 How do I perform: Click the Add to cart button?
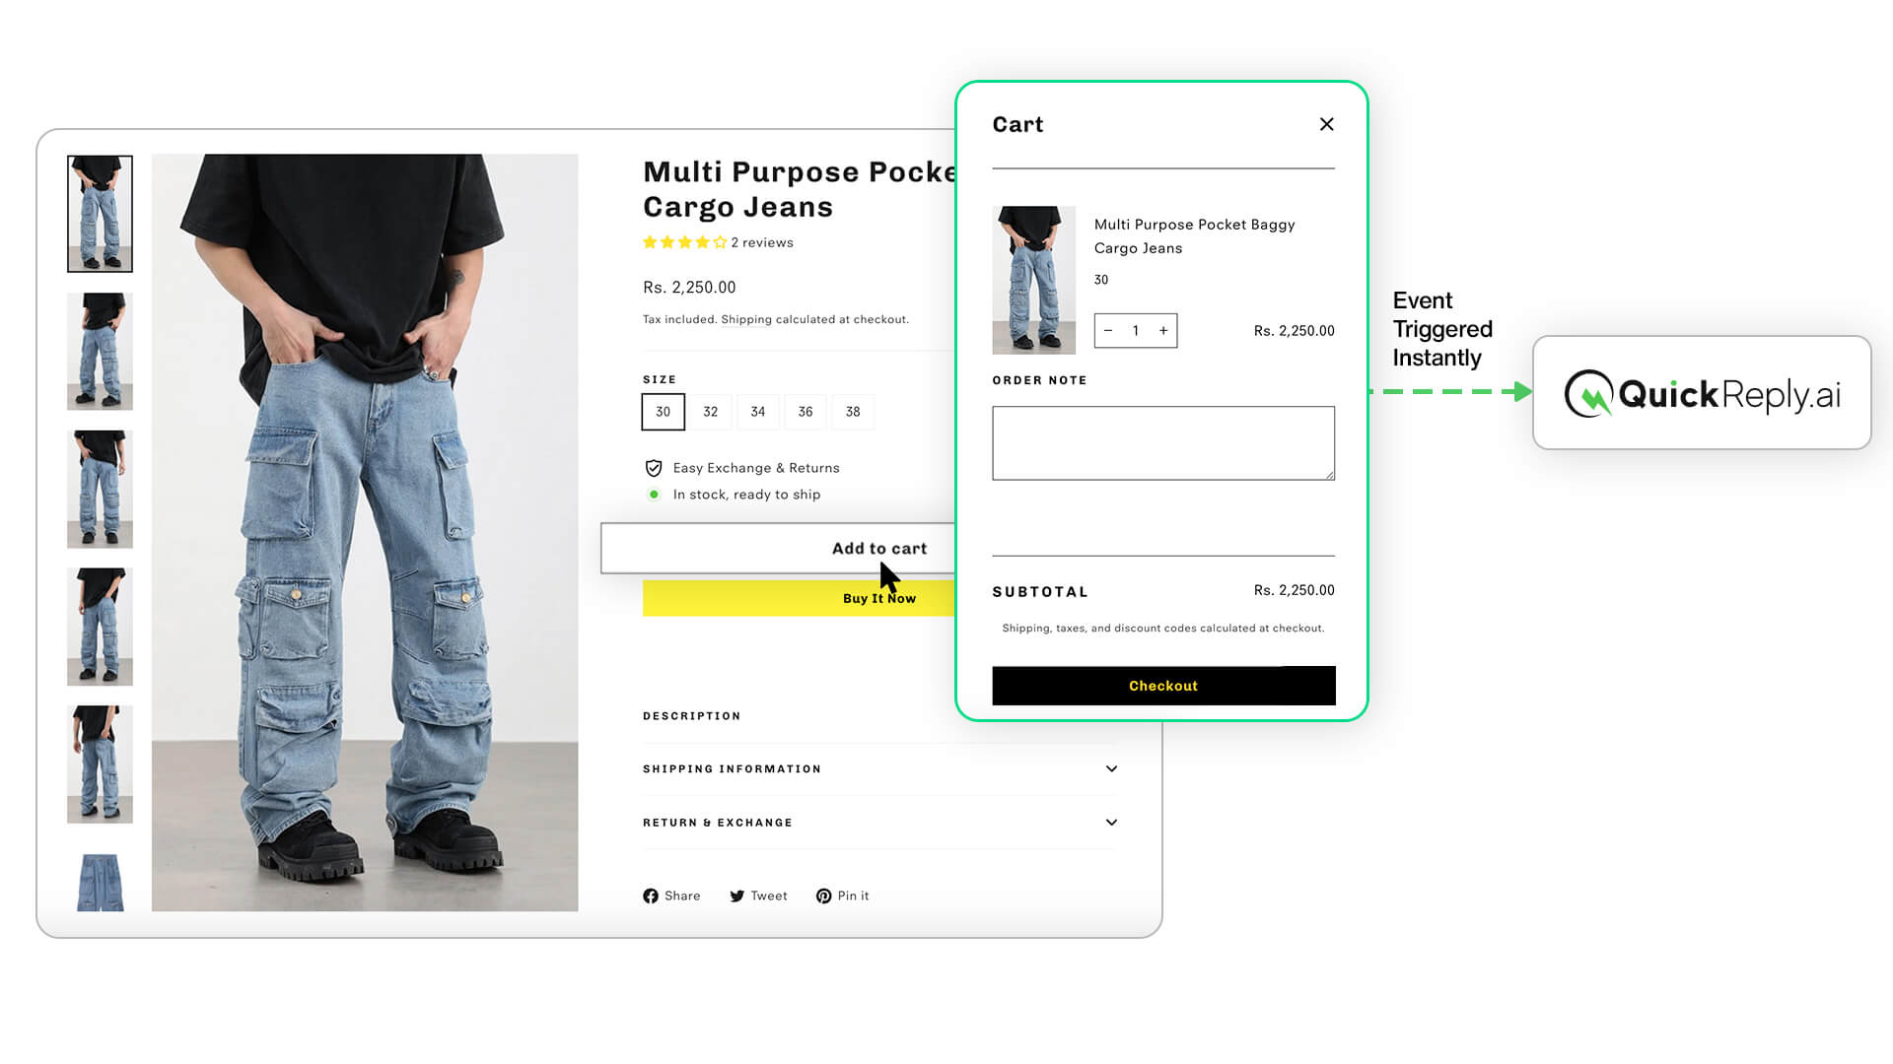pos(779,548)
